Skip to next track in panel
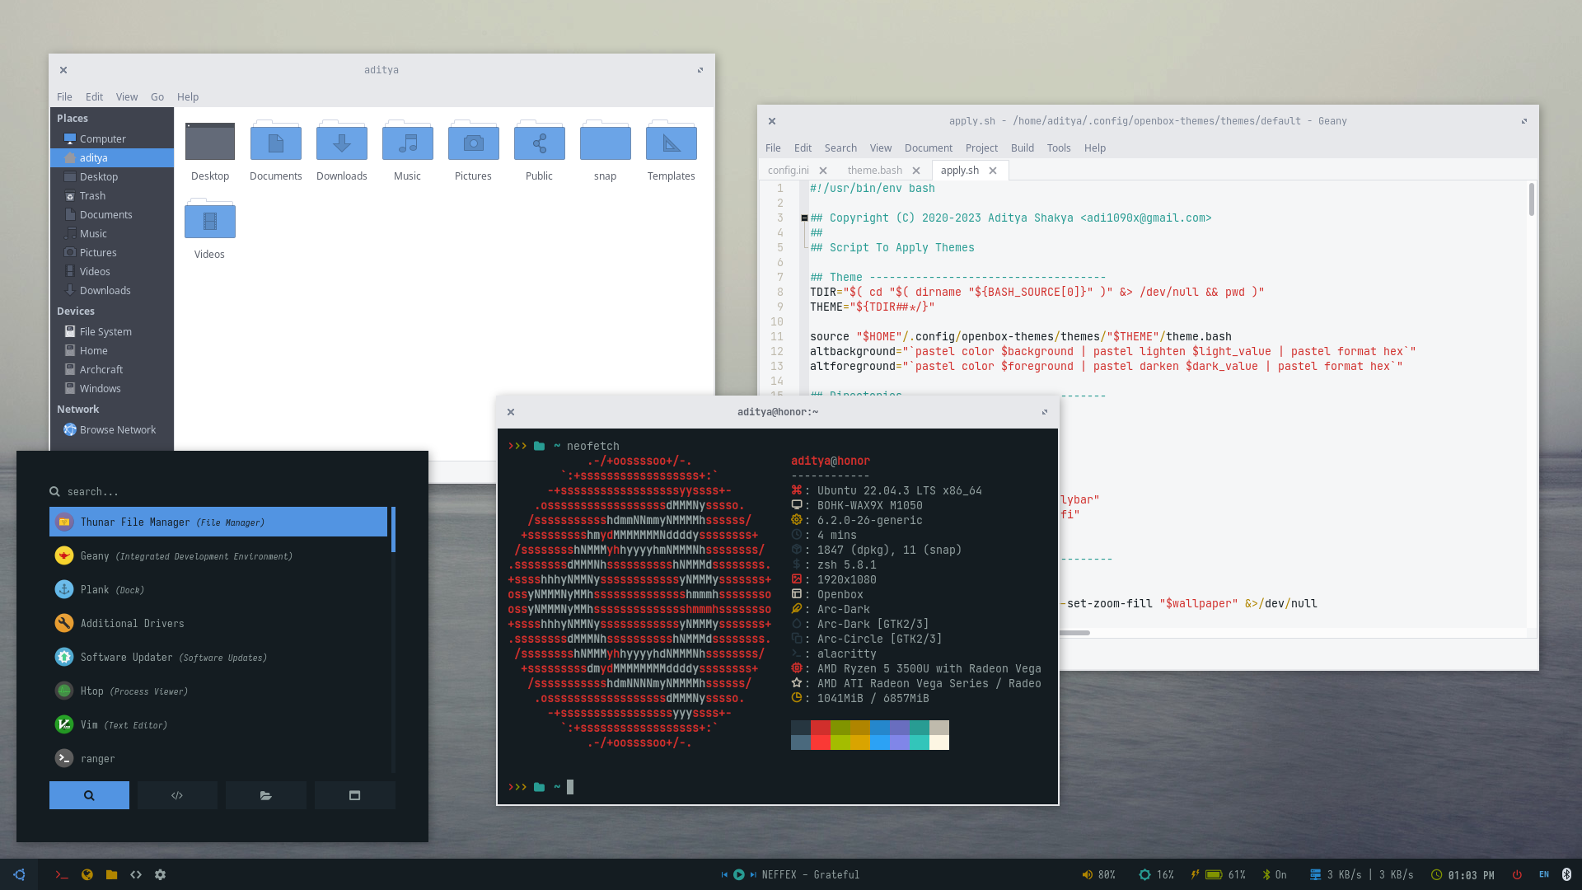Image resolution: width=1582 pixels, height=890 pixels. pos(753,875)
